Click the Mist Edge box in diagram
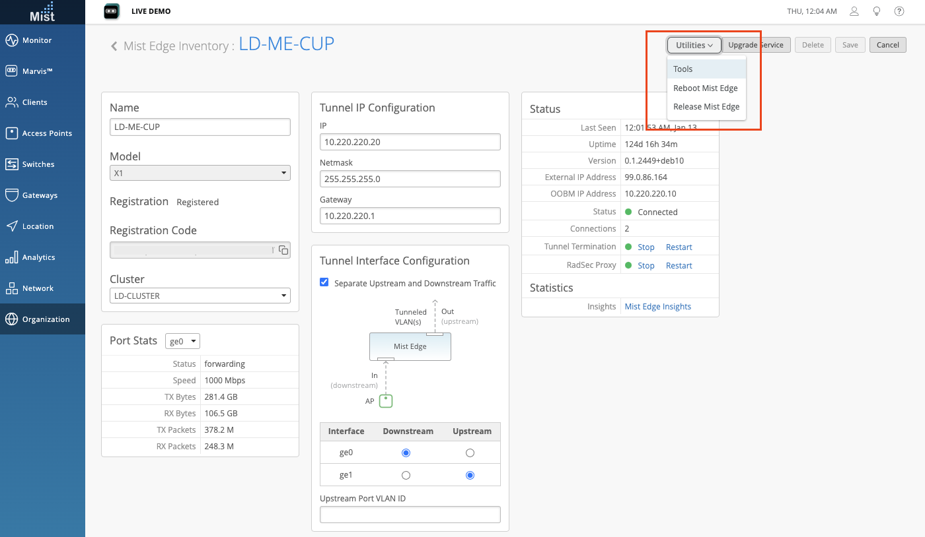This screenshot has height=537, width=925. click(x=410, y=346)
